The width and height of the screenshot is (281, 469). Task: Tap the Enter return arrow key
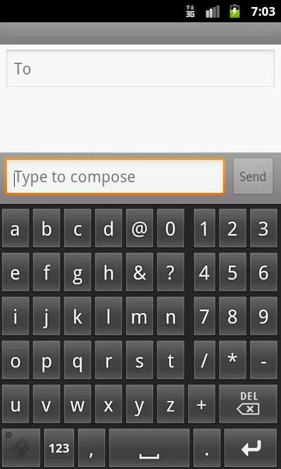(251, 448)
